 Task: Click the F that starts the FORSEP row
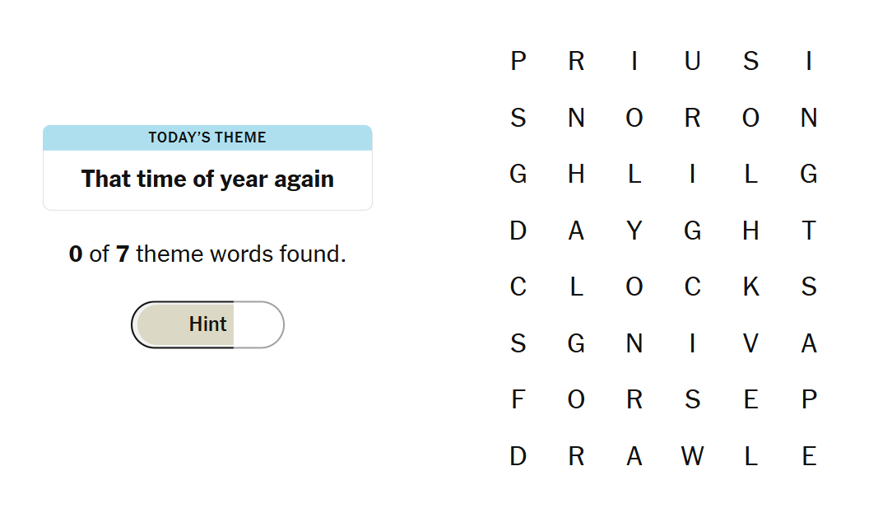[518, 400]
